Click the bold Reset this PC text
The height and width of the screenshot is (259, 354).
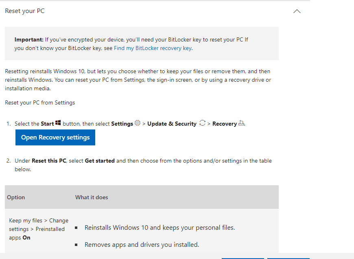[x=49, y=161]
